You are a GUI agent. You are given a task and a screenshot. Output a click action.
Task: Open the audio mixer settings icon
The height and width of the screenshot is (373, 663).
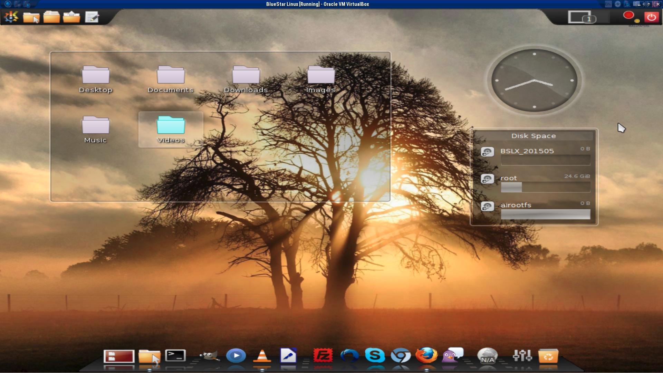[522, 355]
